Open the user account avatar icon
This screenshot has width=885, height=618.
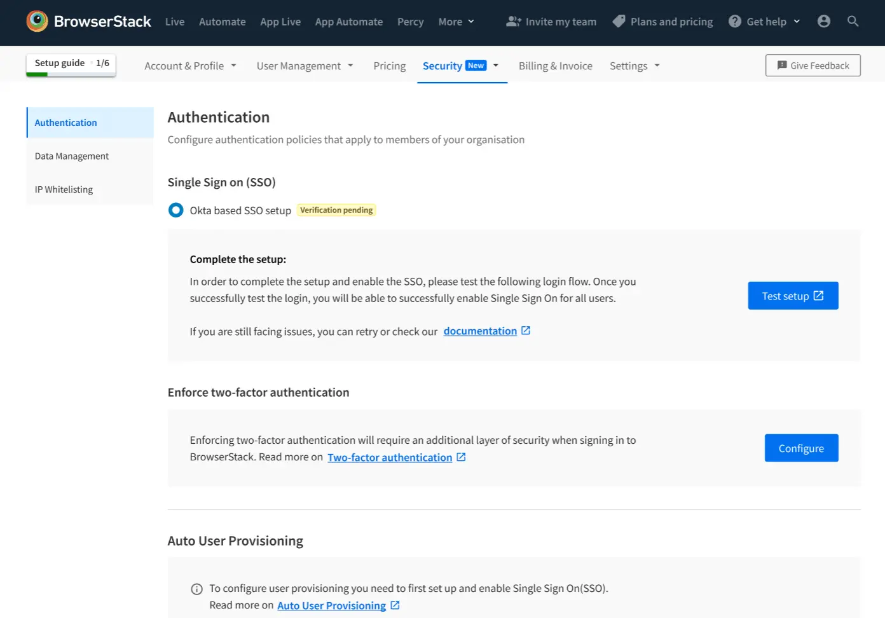coord(823,22)
